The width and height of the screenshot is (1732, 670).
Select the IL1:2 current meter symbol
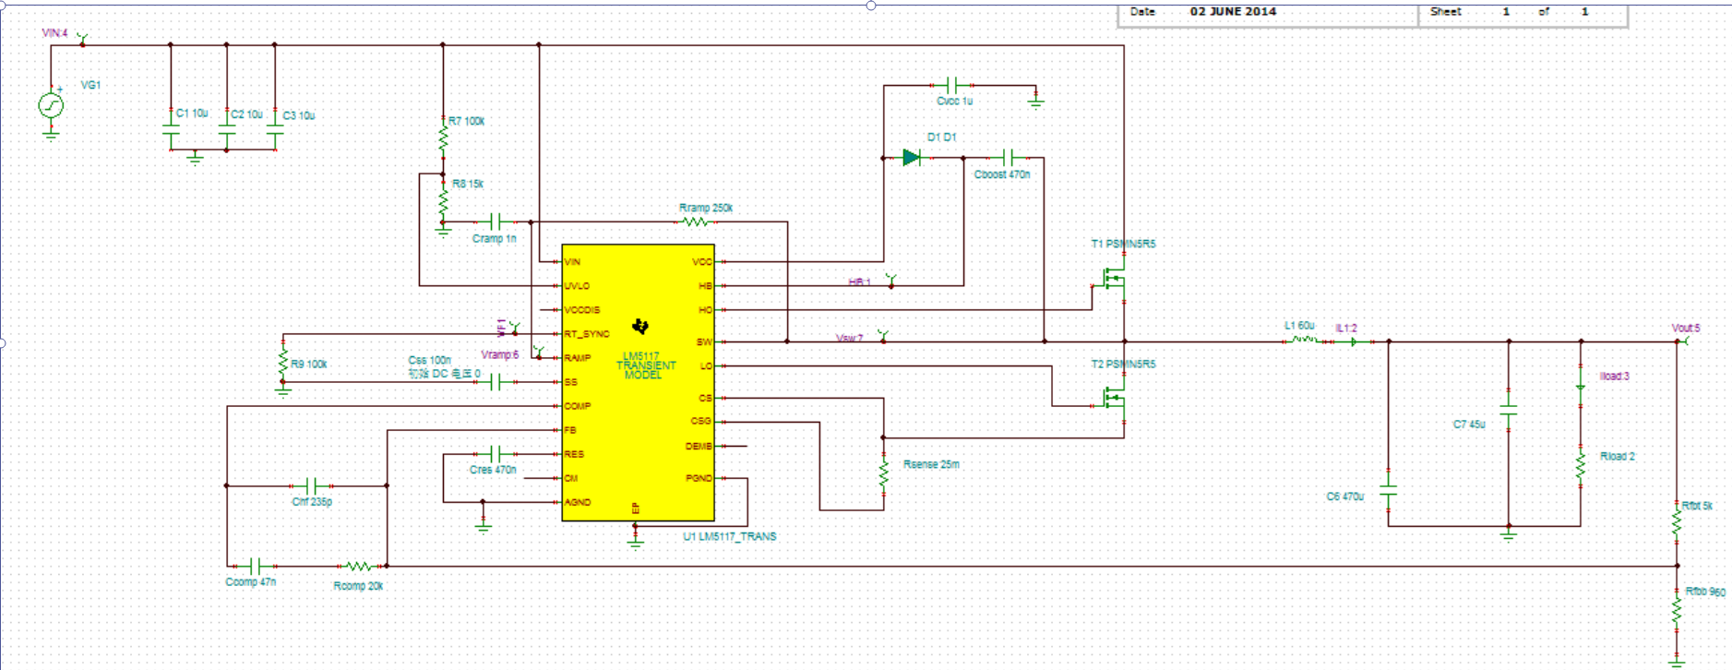[x=1353, y=341]
